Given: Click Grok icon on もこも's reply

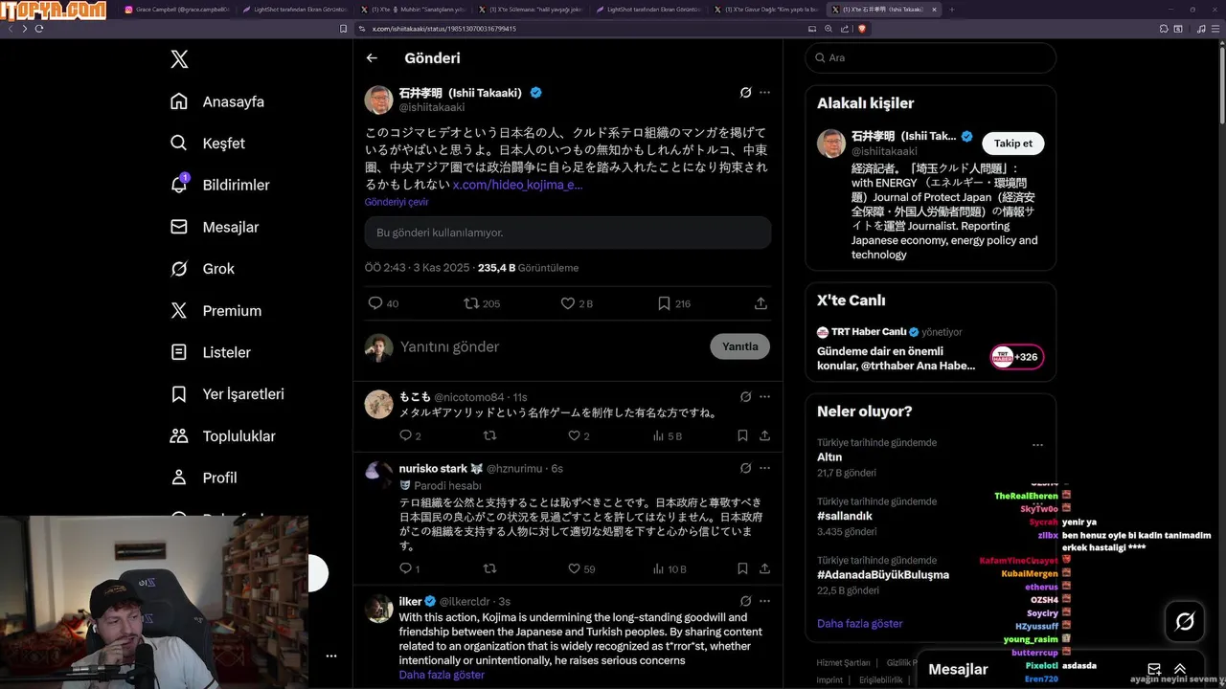Looking at the screenshot, I should point(745,396).
